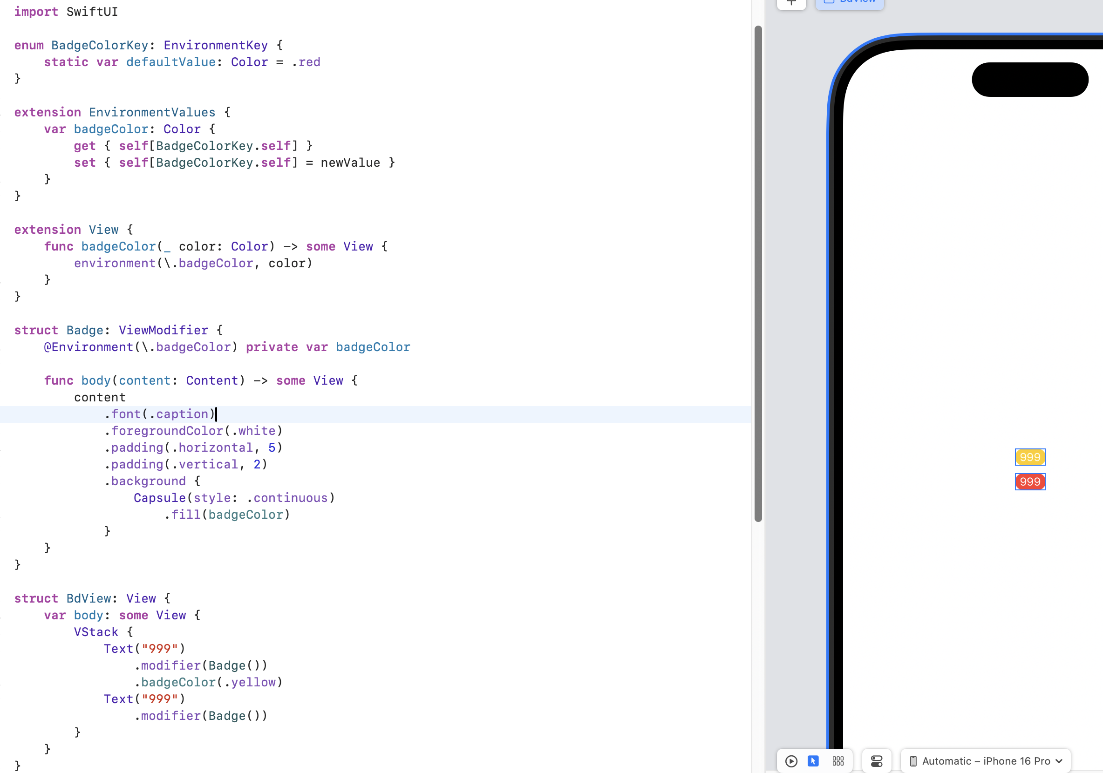This screenshot has width=1103, height=773.
Task: Click '@Environment' property wrapper
Action: click(89, 347)
